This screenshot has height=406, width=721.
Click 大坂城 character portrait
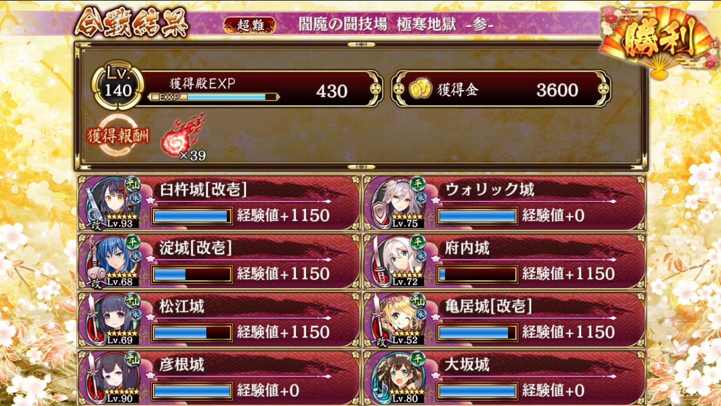coord(399,378)
